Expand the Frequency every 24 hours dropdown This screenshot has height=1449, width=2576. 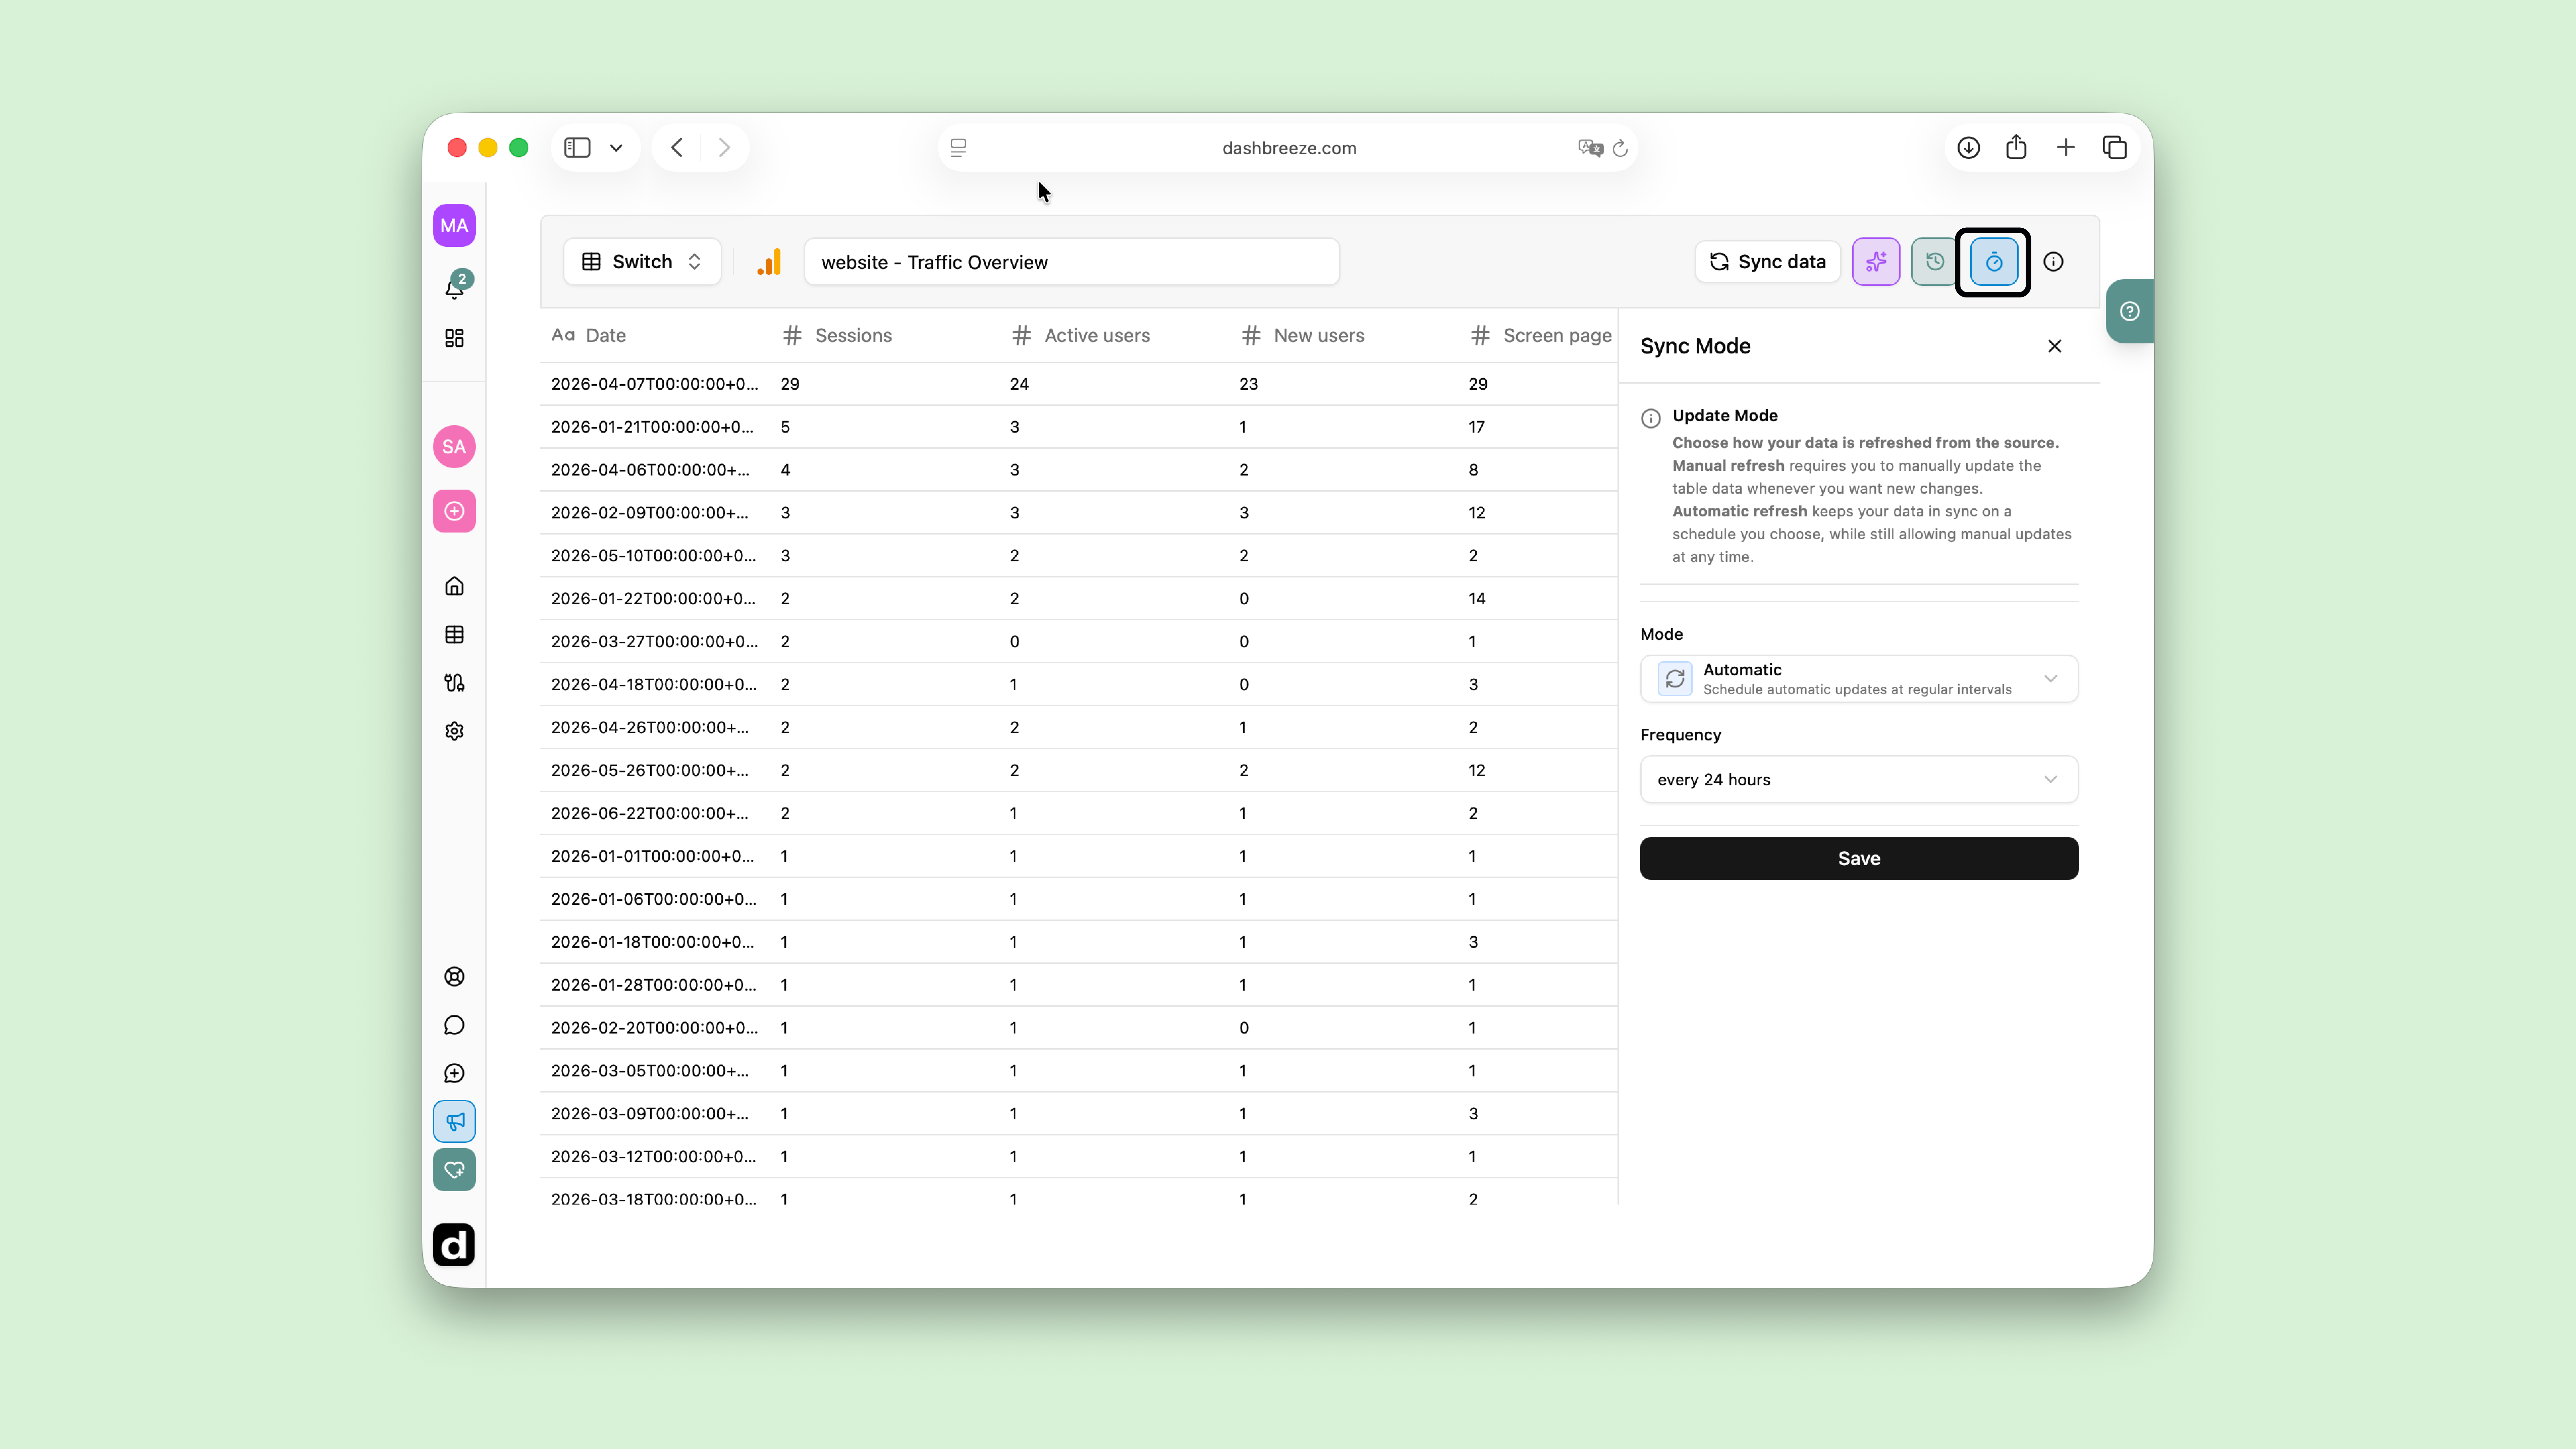tap(1859, 780)
